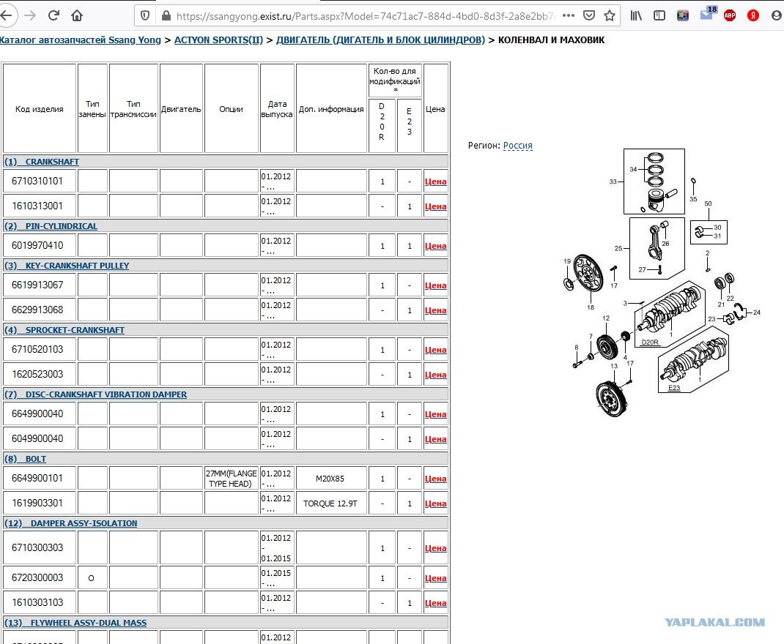The image size is (784, 644).
Task: Click the browser forward arrow button
Action: (31, 15)
